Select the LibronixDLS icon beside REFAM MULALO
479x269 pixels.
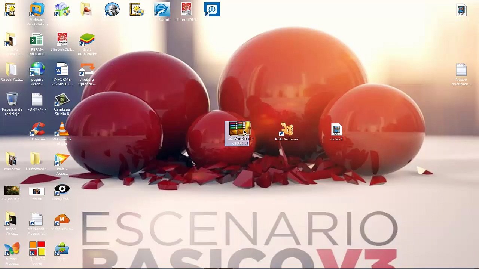pos(62,42)
